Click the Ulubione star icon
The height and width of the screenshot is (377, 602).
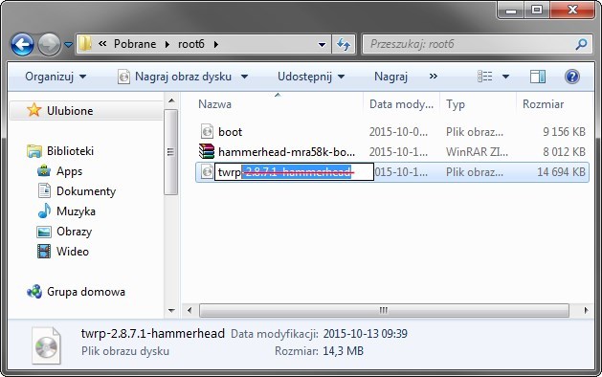tap(33, 110)
